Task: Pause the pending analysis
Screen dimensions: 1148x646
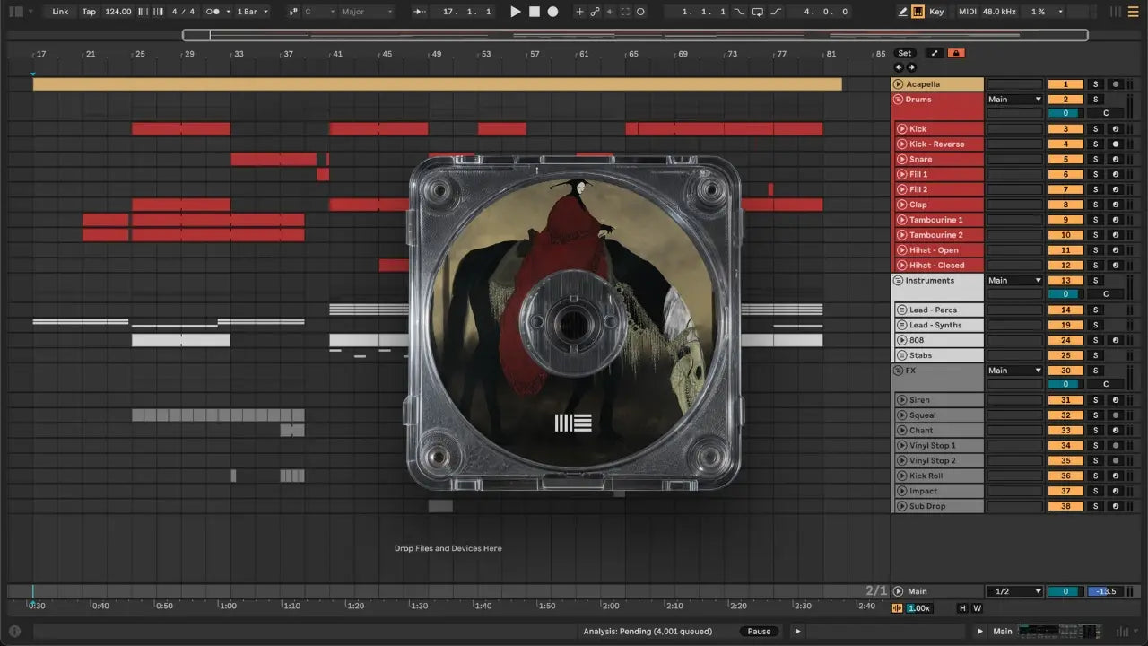Action: pos(759,631)
